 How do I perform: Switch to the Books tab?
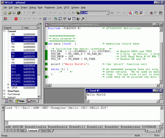(32, 101)
